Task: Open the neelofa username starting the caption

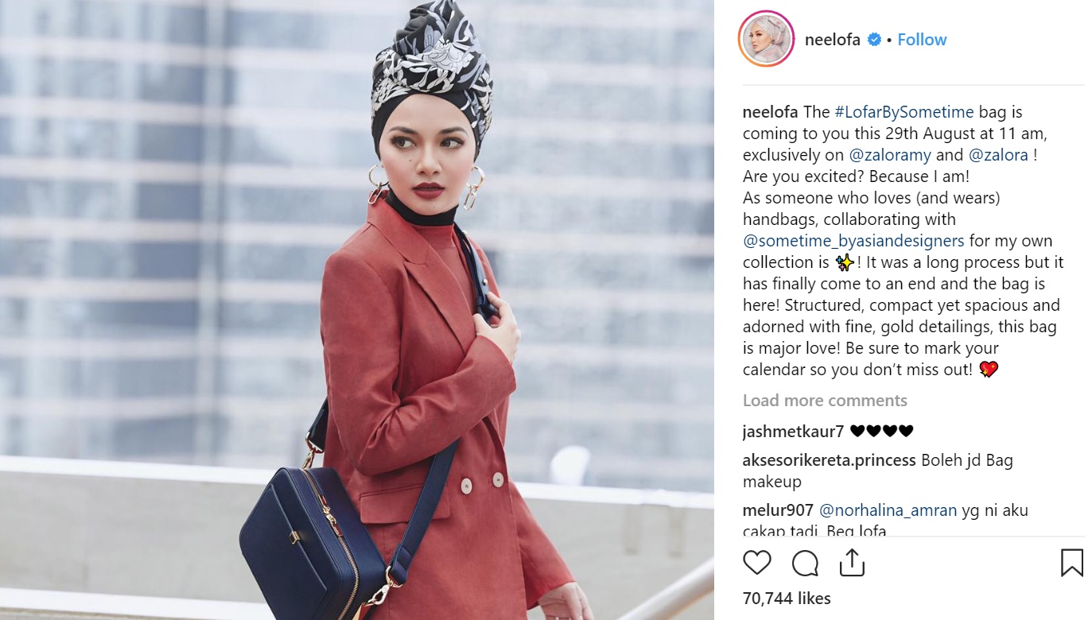Action: pyautogui.click(x=771, y=112)
